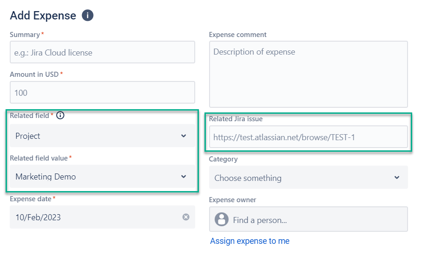Click the chevron arrow on Marketing Demo dropdown
Image resolution: width=421 pixels, height=254 pixels.
[184, 177]
